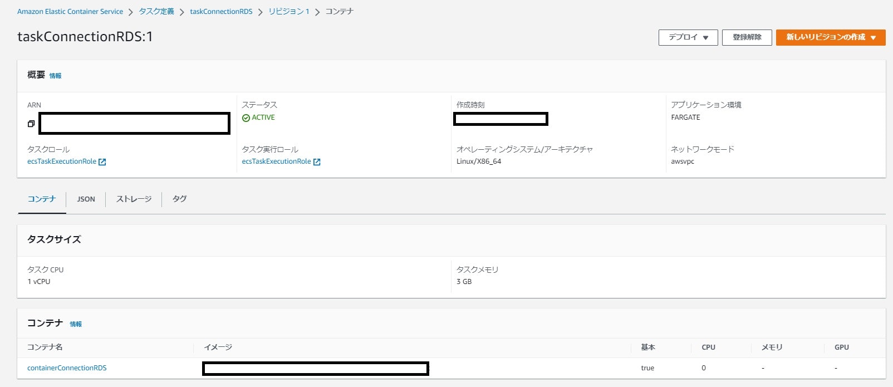
Task: Click the GPU column header
Action: pos(842,347)
